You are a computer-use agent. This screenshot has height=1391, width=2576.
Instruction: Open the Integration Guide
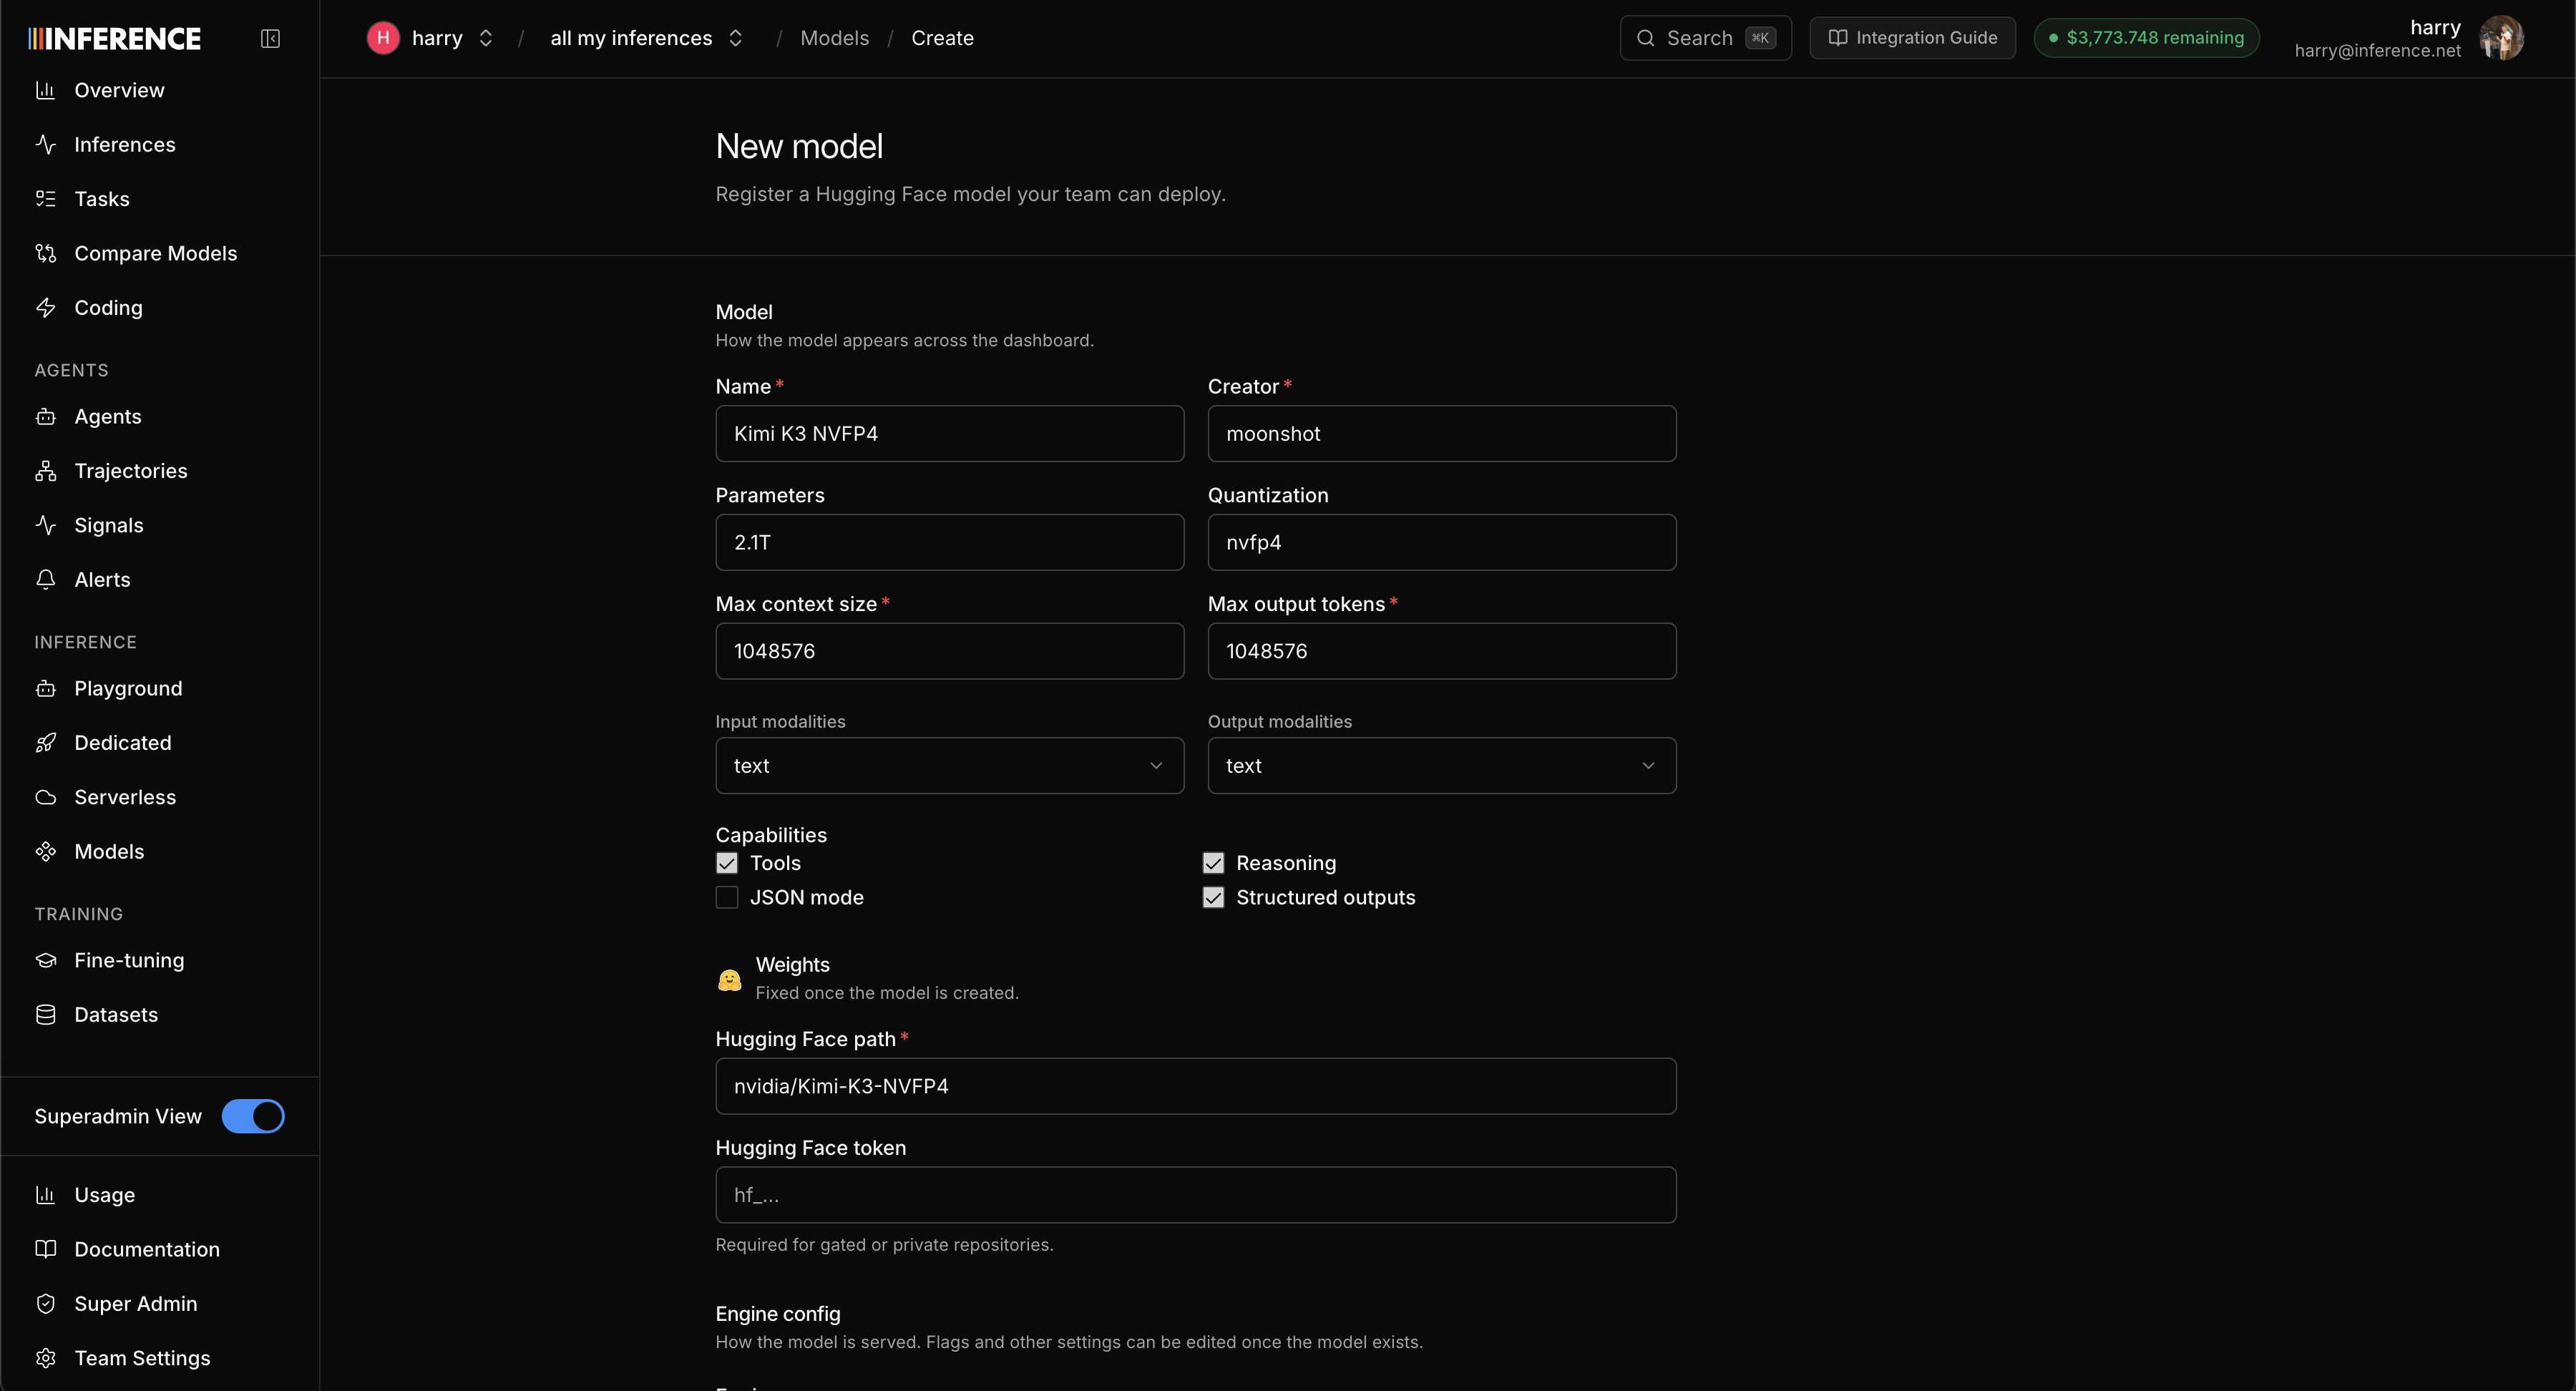[1912, 38]
